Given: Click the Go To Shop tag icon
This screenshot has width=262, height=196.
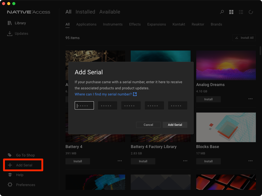Looking at the screenshot, I should [x=10, y=155].
